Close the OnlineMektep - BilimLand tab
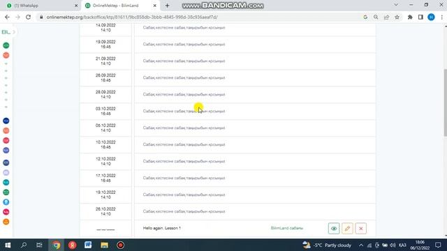Image resolution: width=447 pixels, height=251 pixels. point(154,6)
